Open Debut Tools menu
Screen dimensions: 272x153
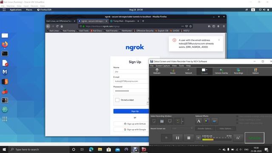[181, 66]
